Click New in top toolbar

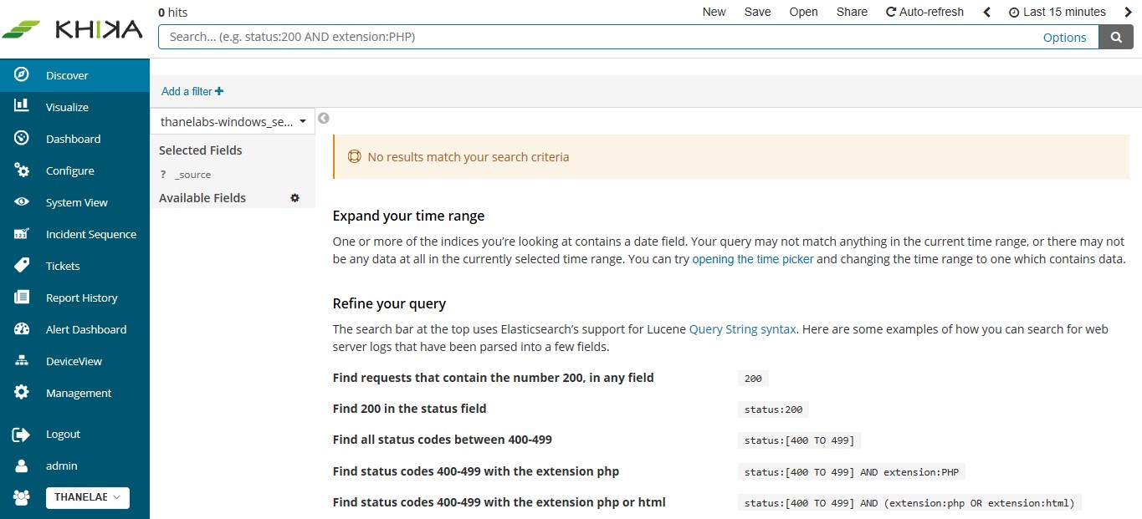click(714, 12)
